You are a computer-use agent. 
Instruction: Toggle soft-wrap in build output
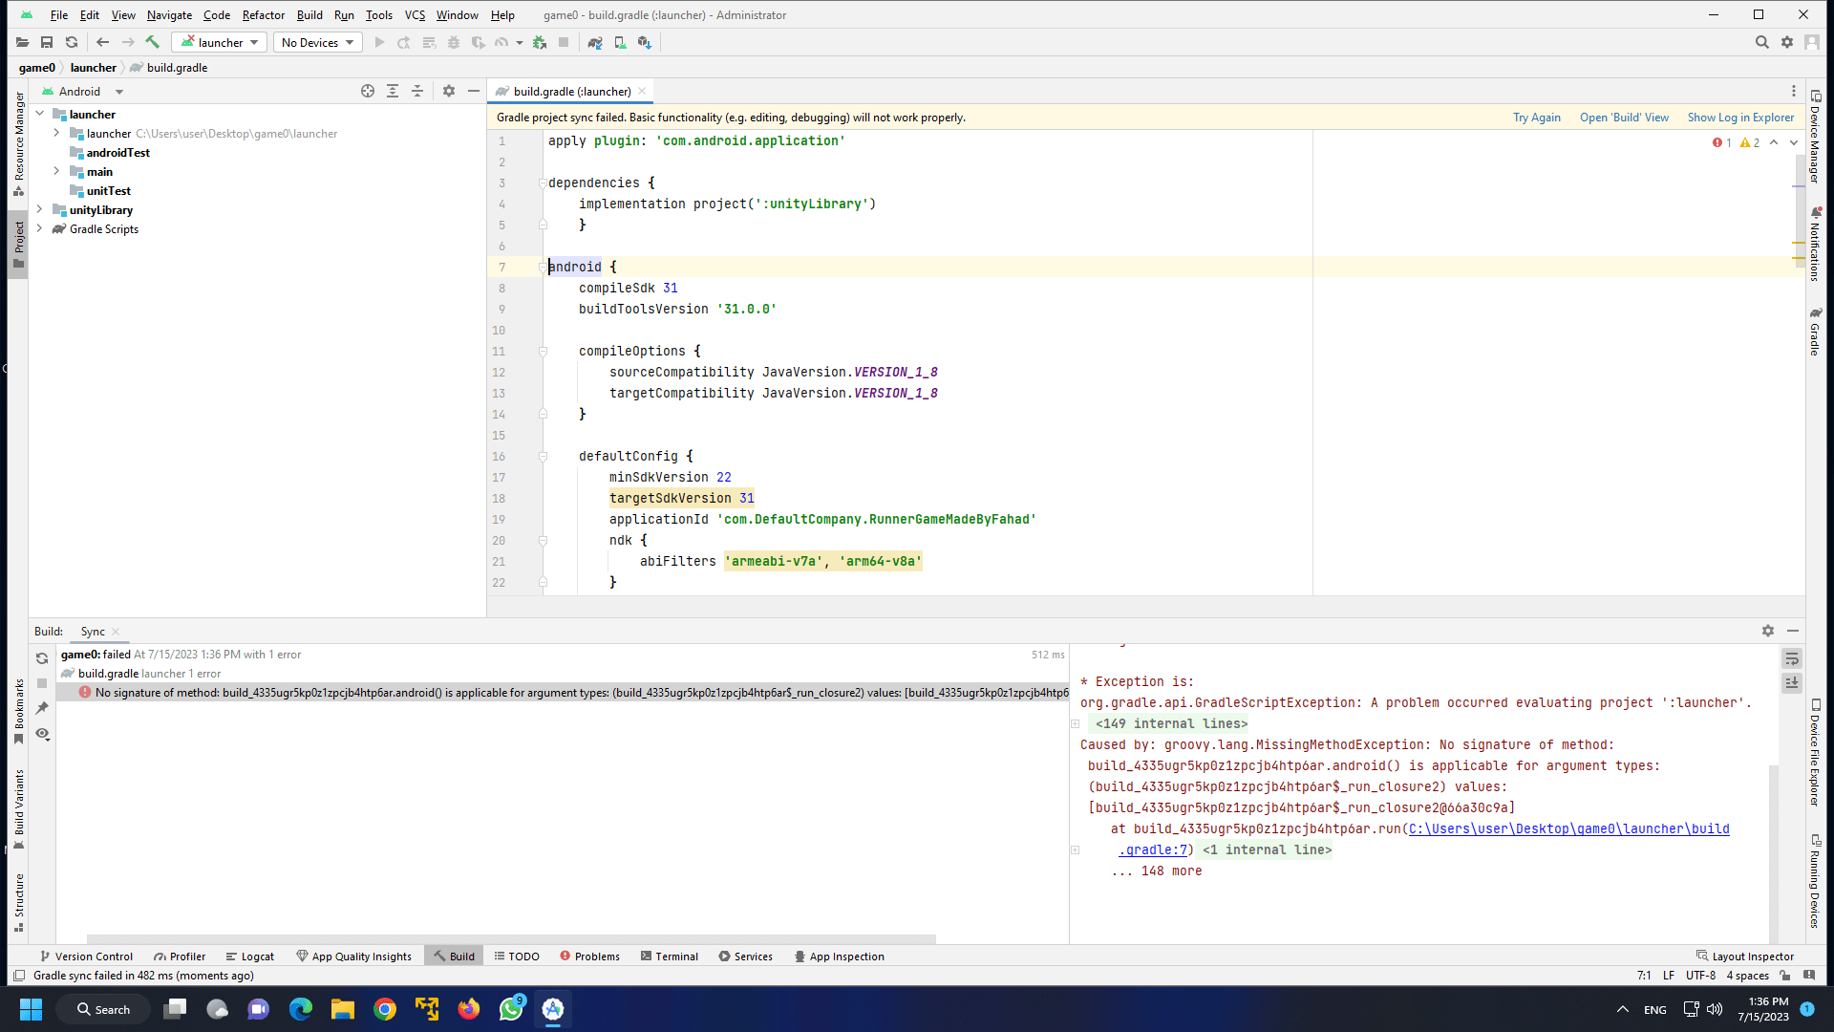[1792, 658]
